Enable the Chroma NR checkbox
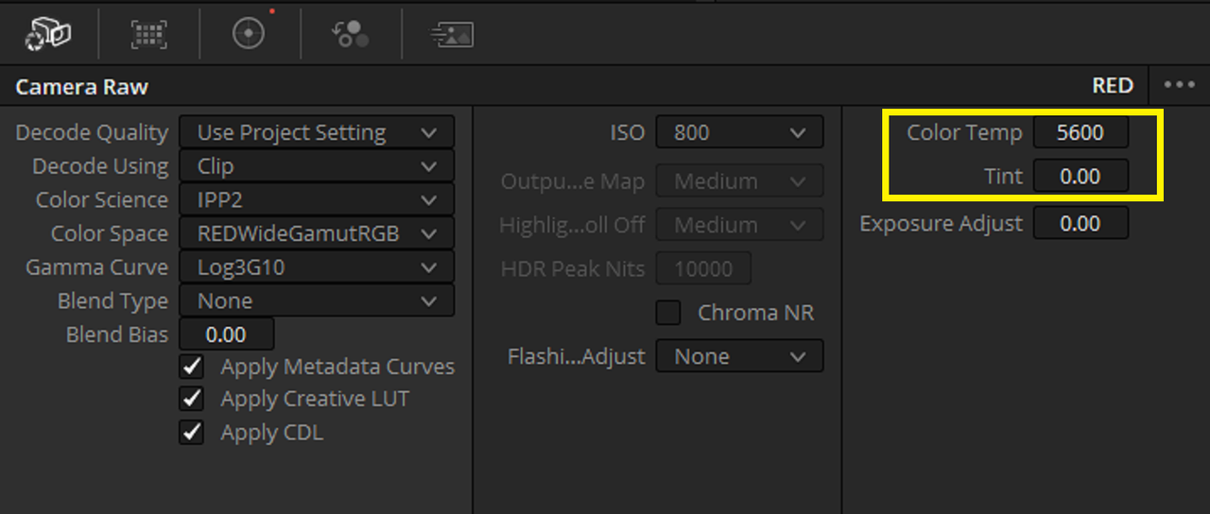The image size is (1210, 514). [x=668, y=313]
